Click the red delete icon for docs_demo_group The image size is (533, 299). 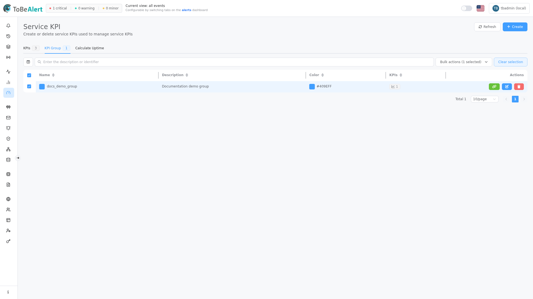pos(519,87)
